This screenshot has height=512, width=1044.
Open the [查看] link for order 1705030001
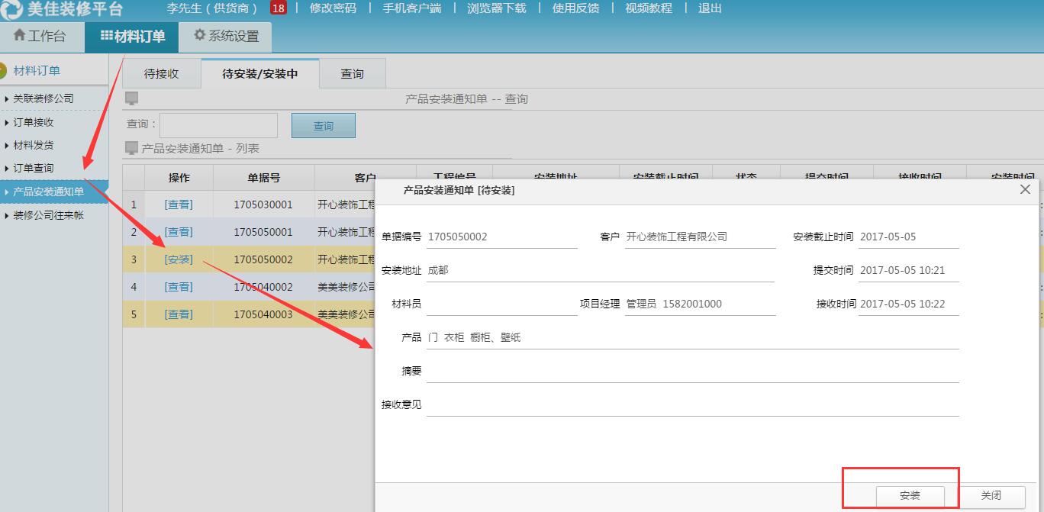pyautogui.click(x=178, y=204)
